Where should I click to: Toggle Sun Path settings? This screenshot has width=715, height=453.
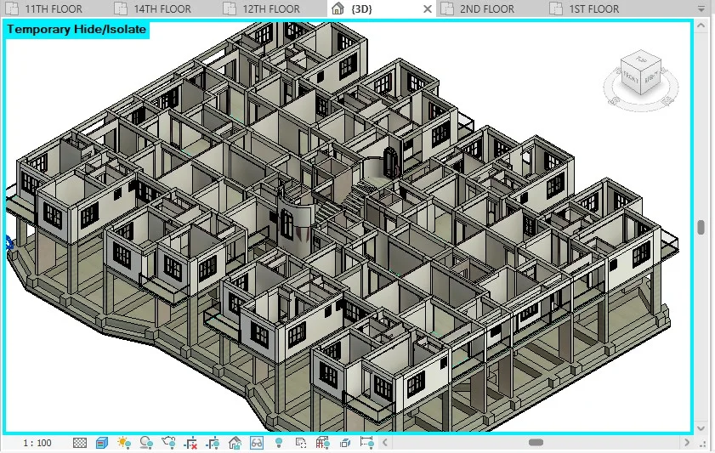124,443
